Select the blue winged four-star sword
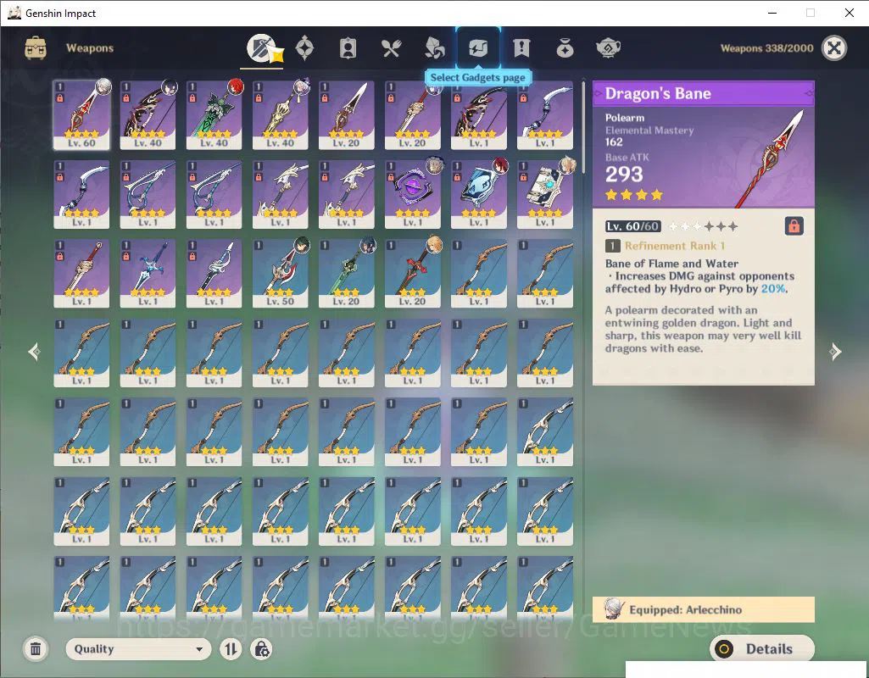869x678 pixels. (x=148, y=274)
